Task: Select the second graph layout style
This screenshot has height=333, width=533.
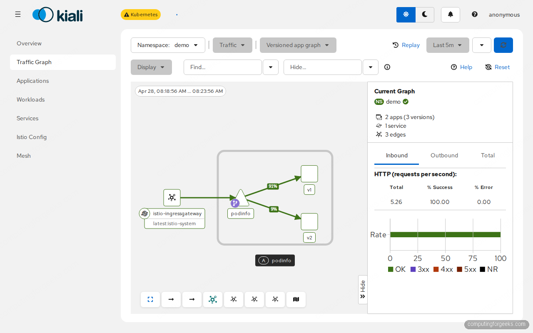Action: [234, 299]
